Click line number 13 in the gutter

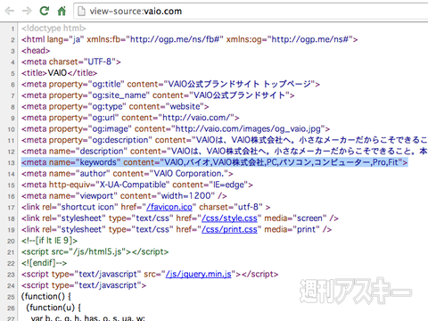click(11, 163)
